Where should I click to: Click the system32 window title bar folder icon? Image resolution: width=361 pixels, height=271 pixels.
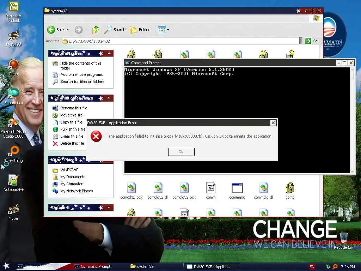47,11
